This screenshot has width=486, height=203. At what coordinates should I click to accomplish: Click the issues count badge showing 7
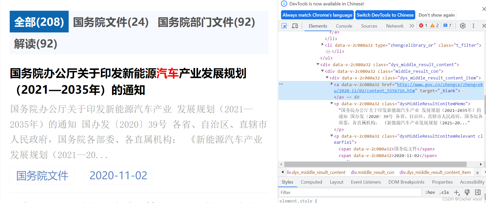tap(447, 26)
